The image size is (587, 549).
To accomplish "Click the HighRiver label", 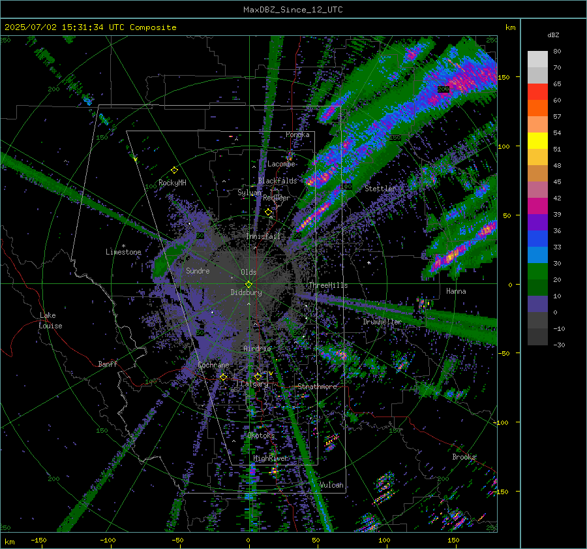I will [x=271, y=458].
